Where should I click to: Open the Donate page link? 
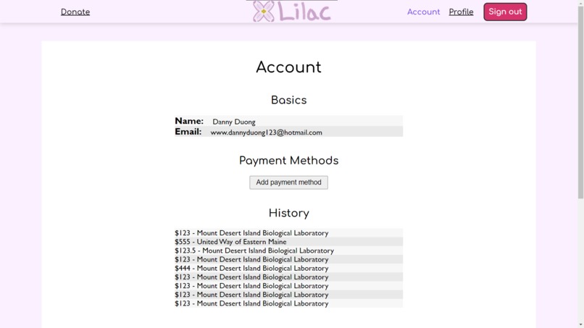click(x=75, y=12)
